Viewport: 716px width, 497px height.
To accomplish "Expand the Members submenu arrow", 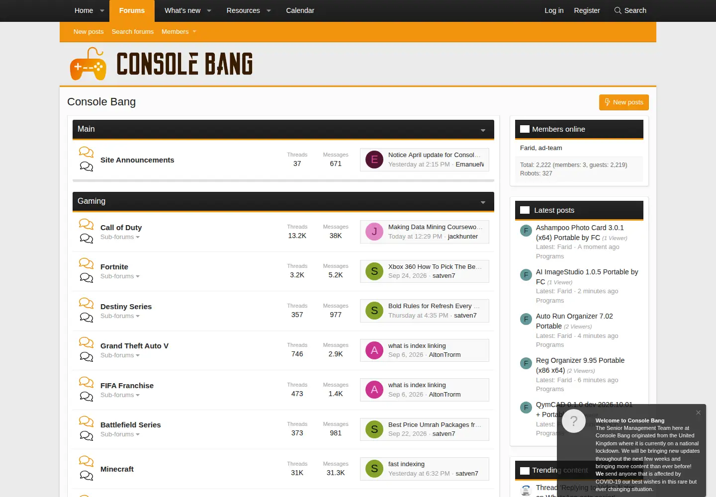I will coord(194,32).
